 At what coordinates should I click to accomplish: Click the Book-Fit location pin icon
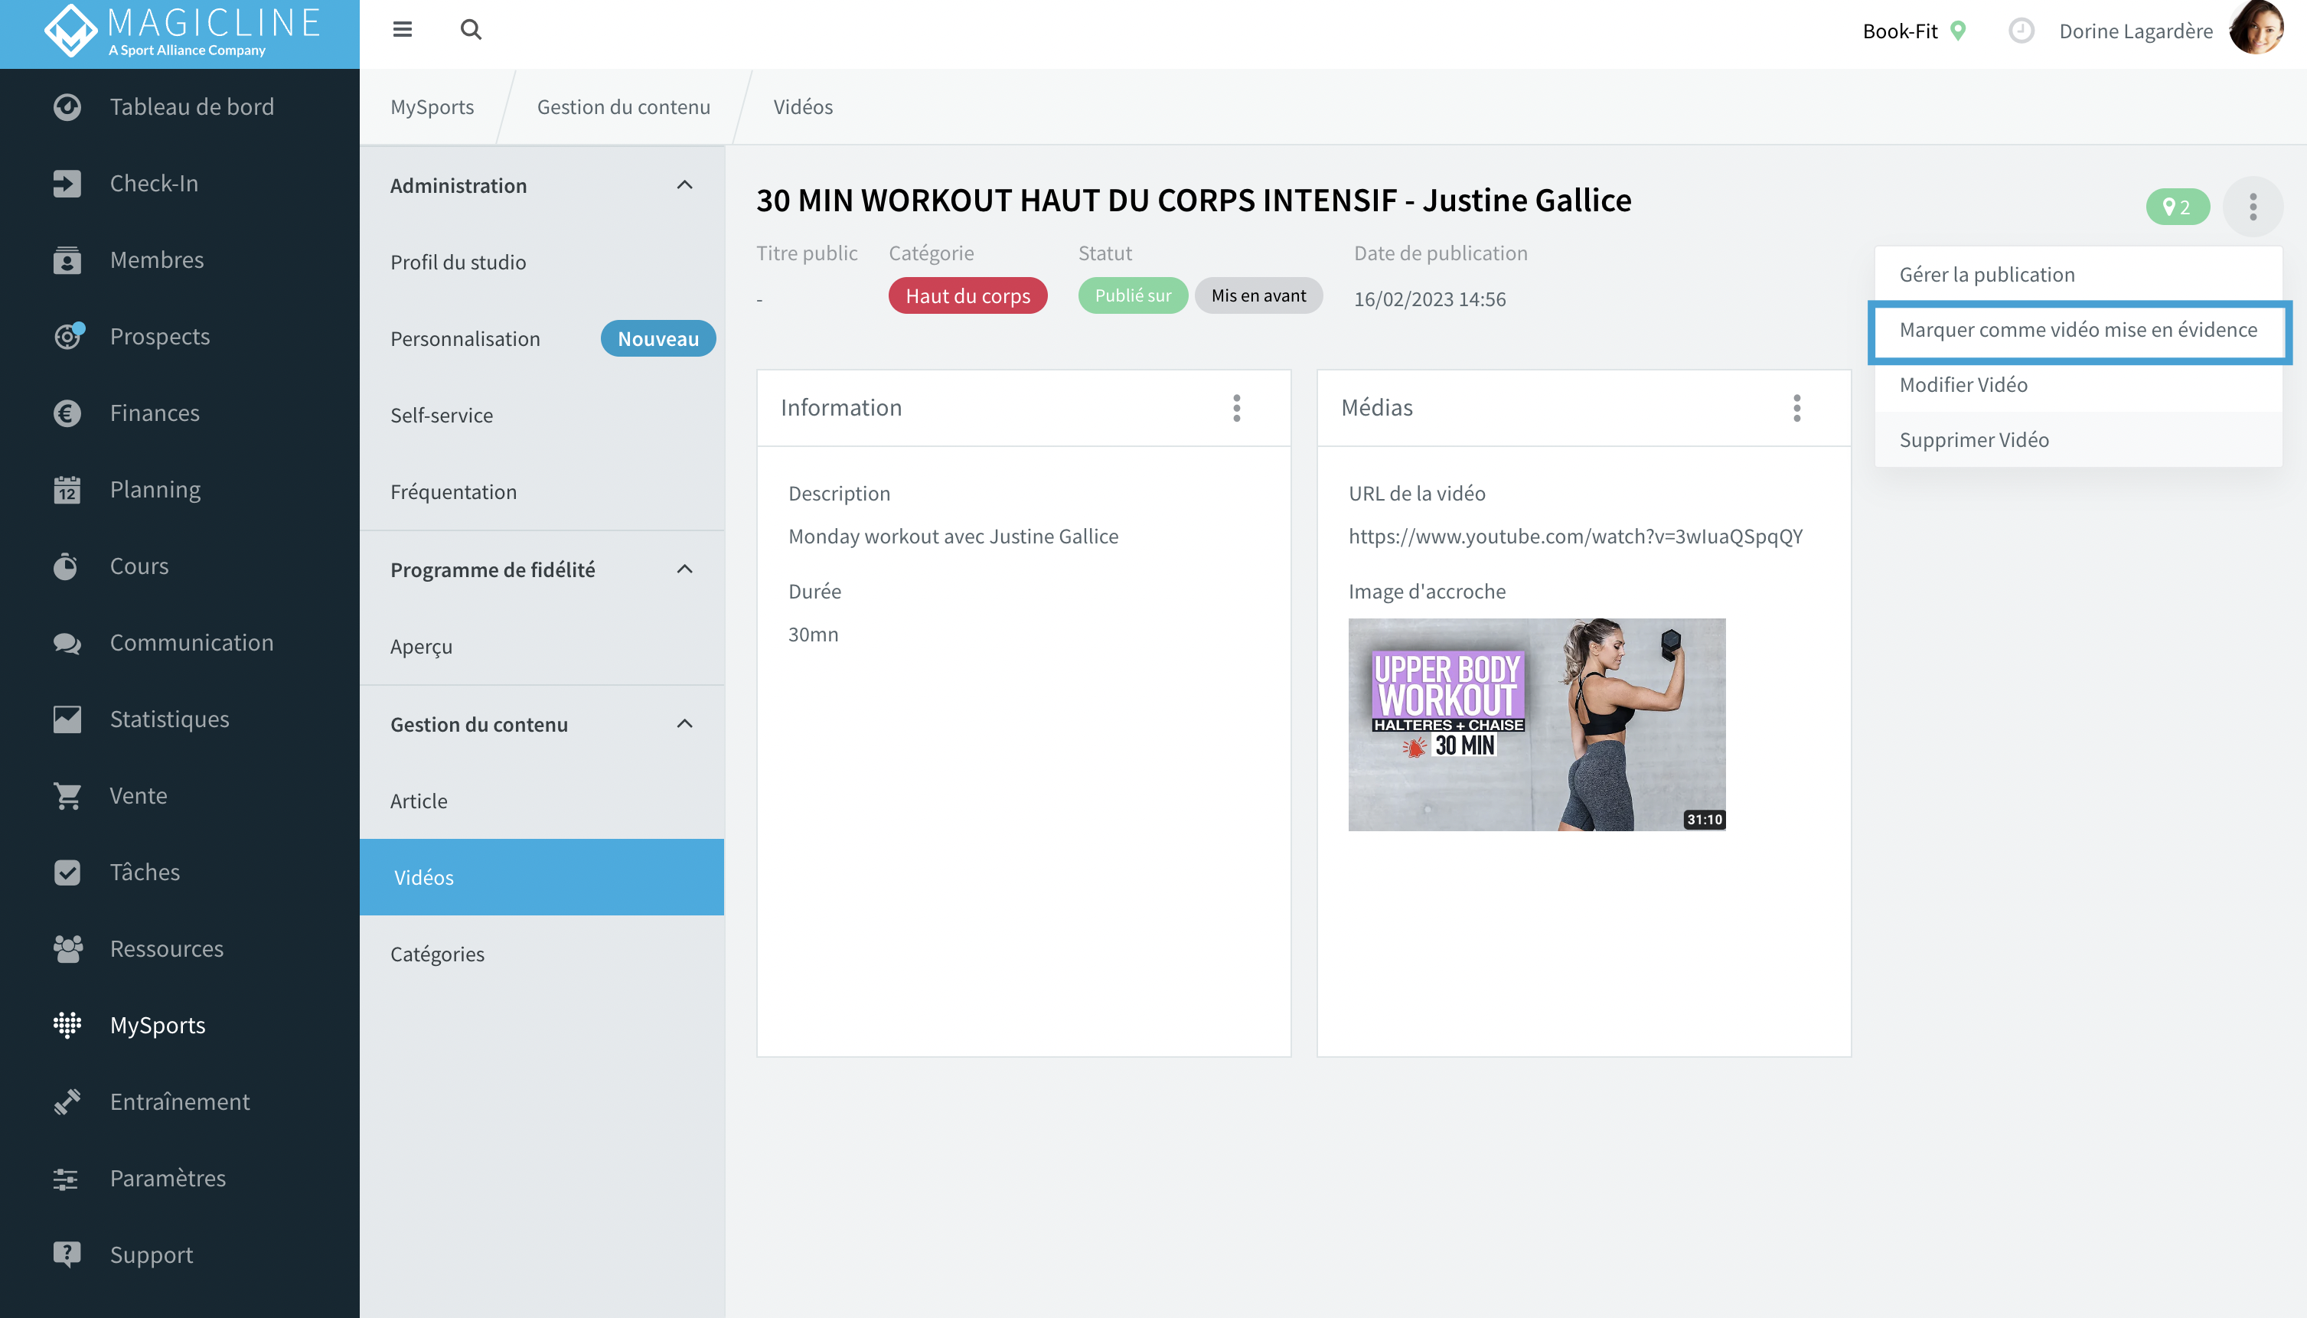point(1959,31)
